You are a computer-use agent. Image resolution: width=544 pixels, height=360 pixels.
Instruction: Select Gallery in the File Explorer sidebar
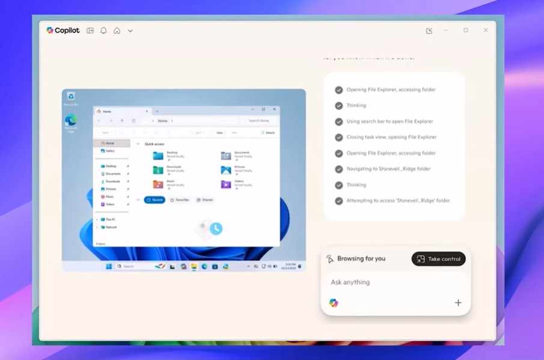110,151
